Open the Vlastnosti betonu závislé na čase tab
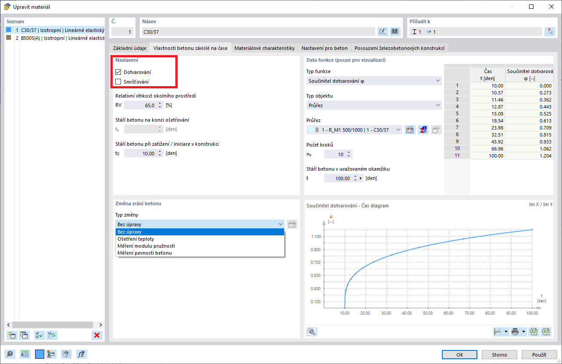The image size is (562, 364). coord(190,48)
